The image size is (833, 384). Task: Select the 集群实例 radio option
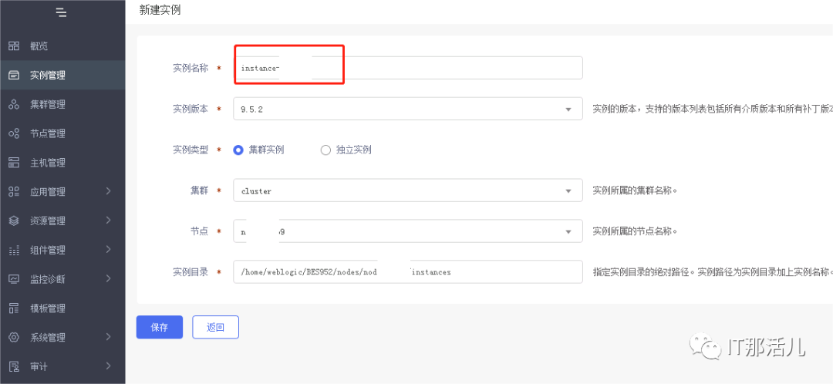click(238, 150)
